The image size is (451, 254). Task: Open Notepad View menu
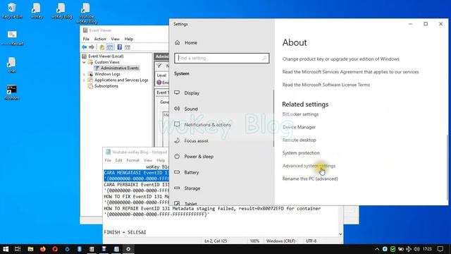pyautogui.click(x=148, y=160)
